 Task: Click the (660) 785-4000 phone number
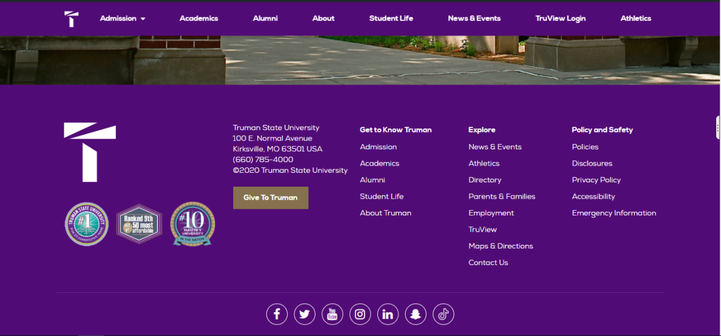263,160
